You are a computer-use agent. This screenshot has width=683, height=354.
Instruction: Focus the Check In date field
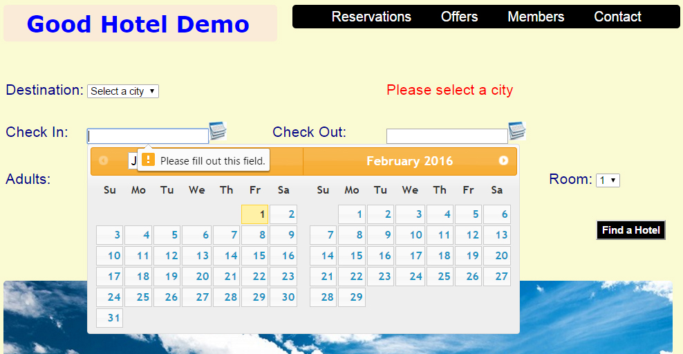[x=148, y=136]
